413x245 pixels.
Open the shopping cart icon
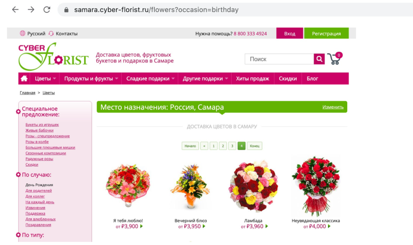[334, 59]
